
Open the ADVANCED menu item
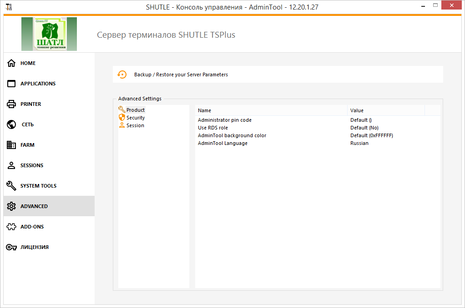(34, 206)
